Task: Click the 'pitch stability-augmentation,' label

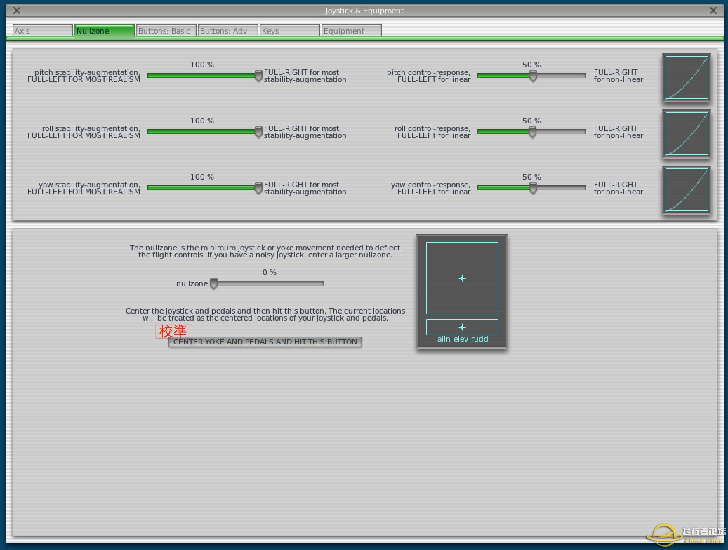Action: (87, 72)
